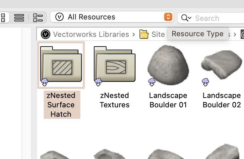Click the Landscape Boulder 02 name label
The image size is (244, 159).
(222, 100)
